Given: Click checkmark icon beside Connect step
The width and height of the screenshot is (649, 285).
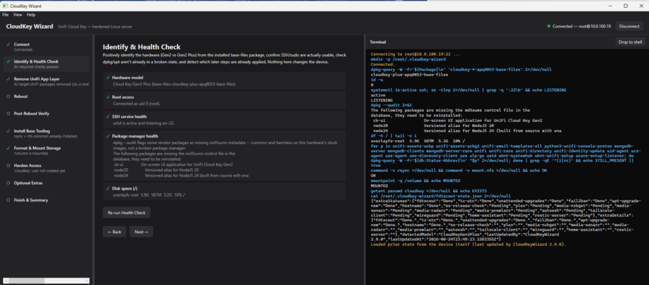Looking at the screenshot, I should [8, 44].
